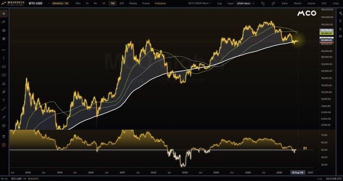
Task: Select the rectangle shape tool
Action: click(x=4, y=67)
